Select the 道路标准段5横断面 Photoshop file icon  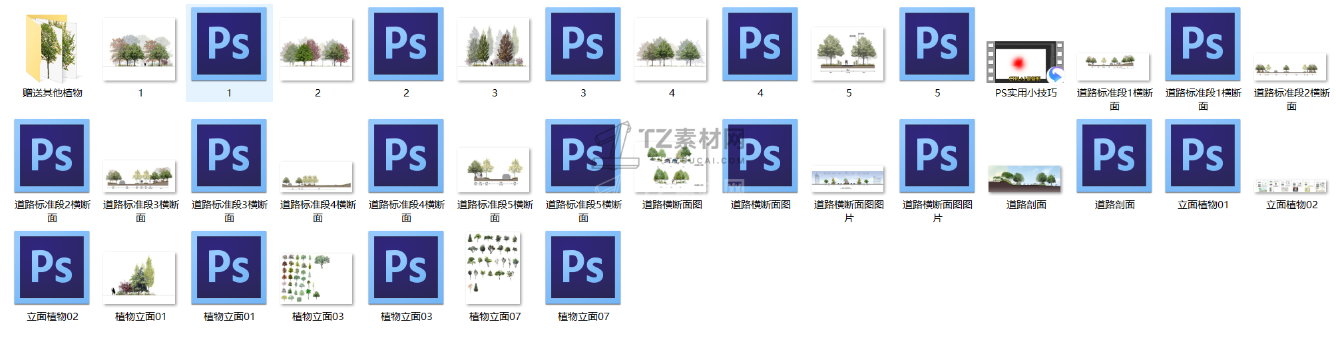pyautogui.click(x=583, y=156)
